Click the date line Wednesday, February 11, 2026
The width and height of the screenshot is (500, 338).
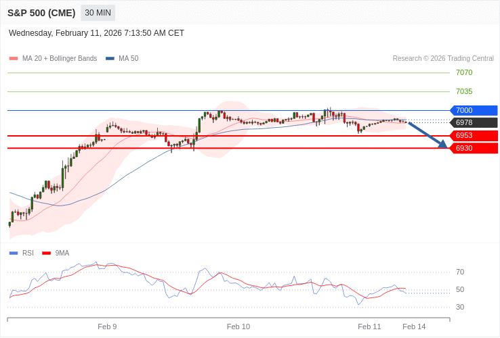tap(96, 33)
